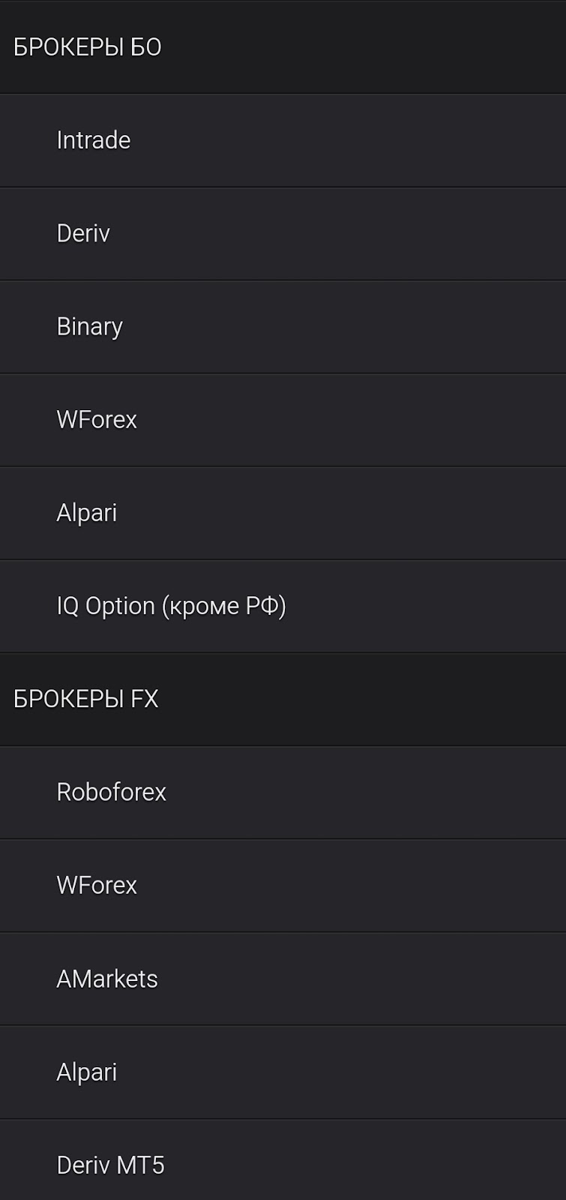Select Deriv under БРОКЕРЫ БО
The width and height of the screenshot is (566, 1200).
[x=283, y=233]
